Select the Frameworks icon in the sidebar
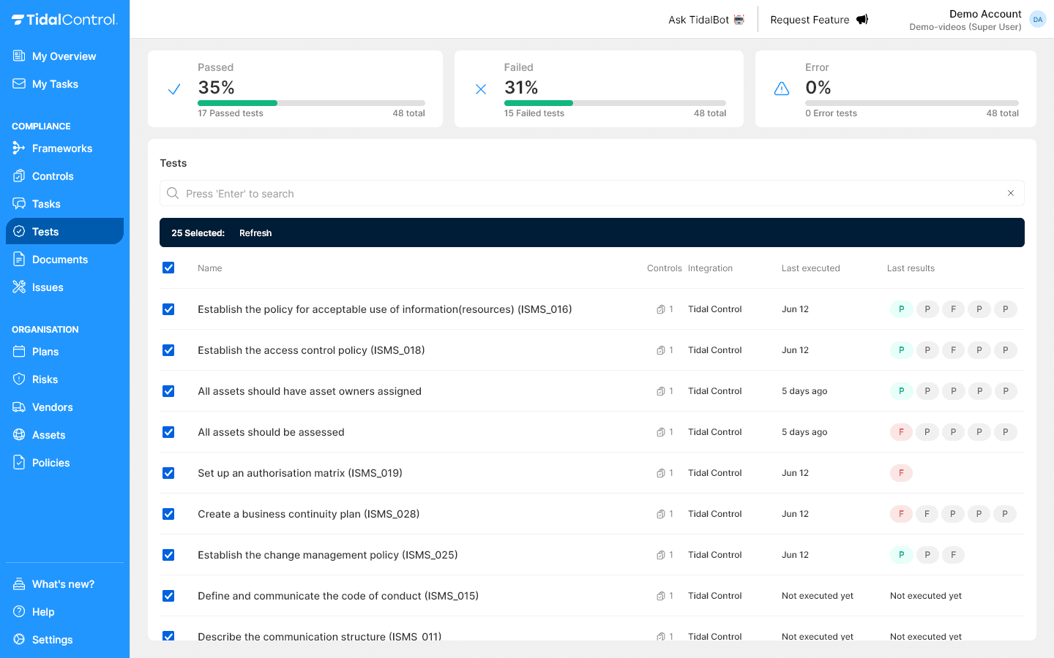 coord(18,148)
